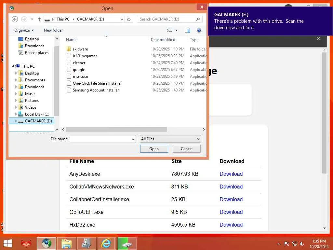Select the msnsusii file
This screenshot has width=333, height=250.
pos(80,76)
